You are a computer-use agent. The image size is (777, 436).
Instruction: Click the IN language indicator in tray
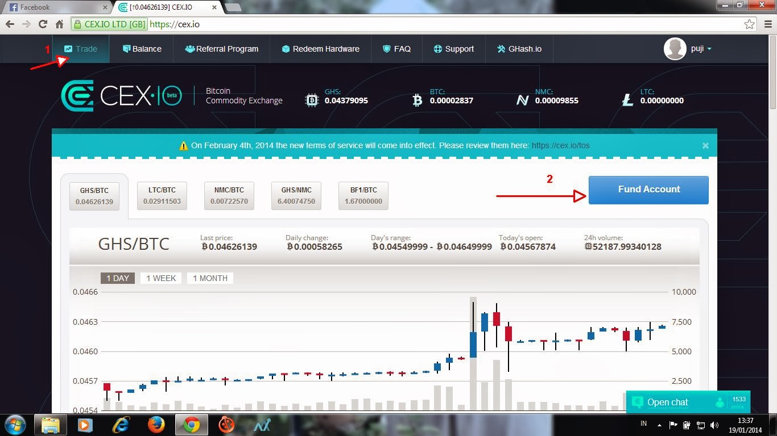(x=644, y=424)
